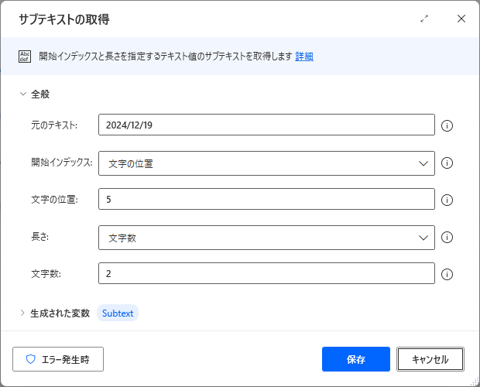The width and height of the screenshot is (480, 387).
Task: Focus the 元のテキスト input field
Action: [266, 125]
